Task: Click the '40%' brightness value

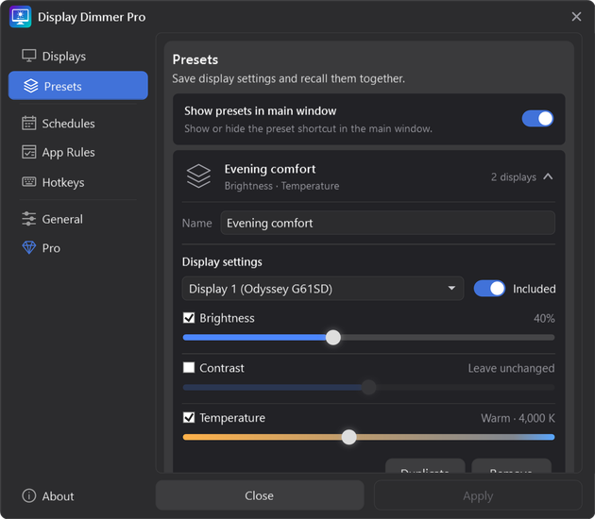Action: (x=544, y=318)
